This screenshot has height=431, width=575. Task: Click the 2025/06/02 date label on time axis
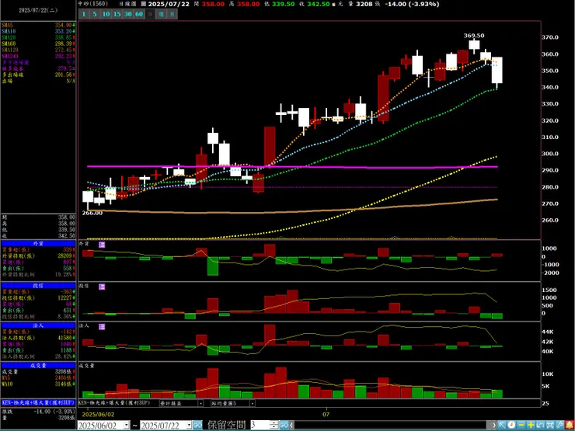pos(96,415)
